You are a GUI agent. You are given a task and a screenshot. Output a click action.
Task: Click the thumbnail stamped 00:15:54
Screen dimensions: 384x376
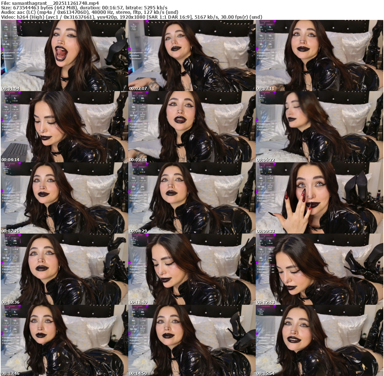click(x=319, y=340)
